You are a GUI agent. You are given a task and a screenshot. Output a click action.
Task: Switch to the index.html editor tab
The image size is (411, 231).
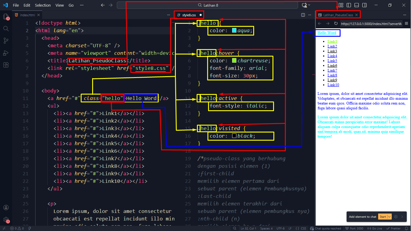(27, 15)
